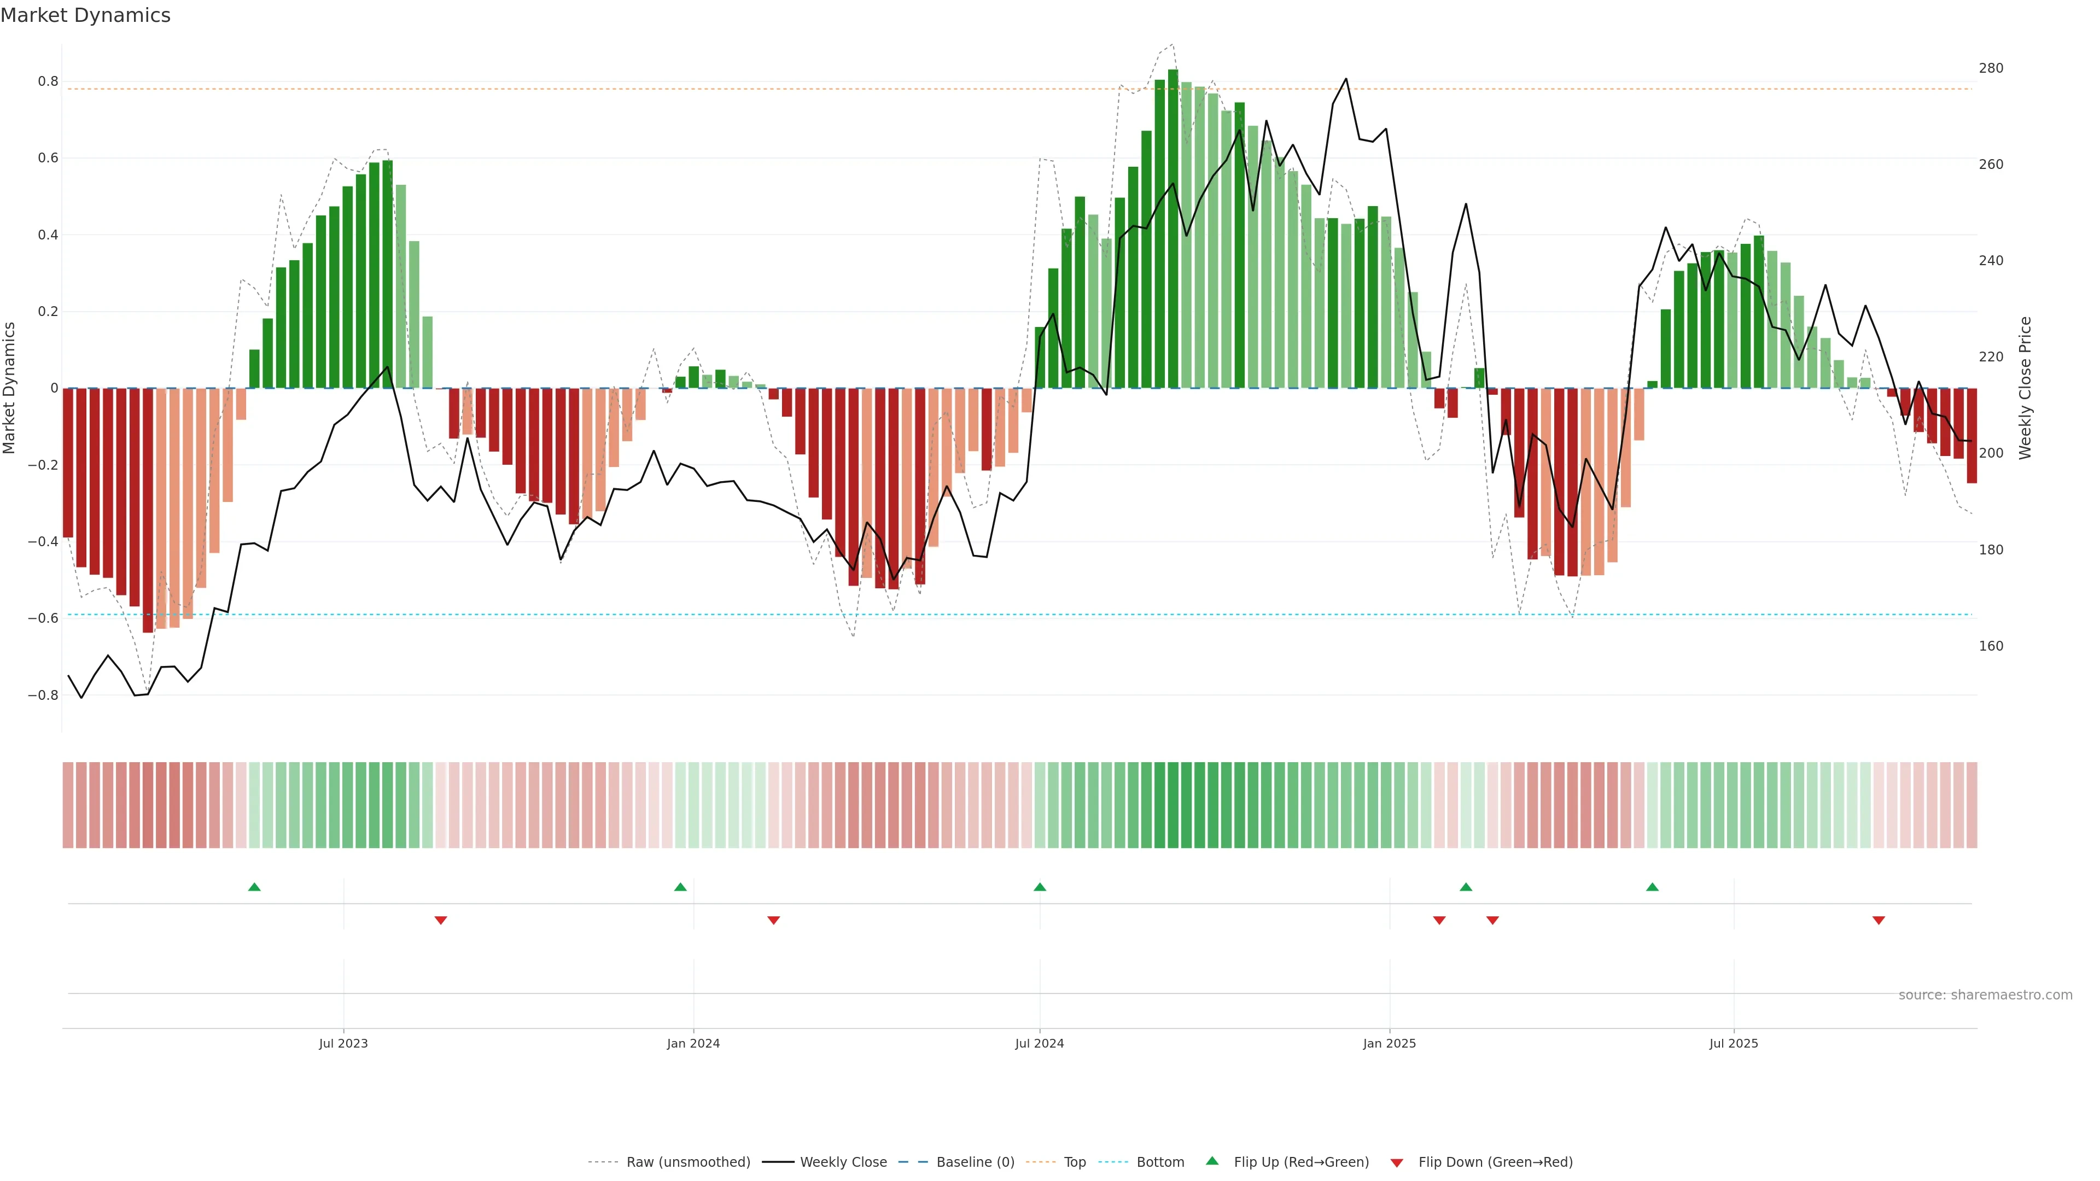Viewport: 2100px width, 1181px height.
Task: Click the green Flip Up triangle in legend
Action: (1212, 1161)
